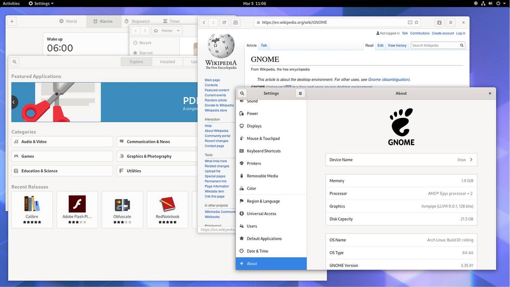Show previous featured application banner
Image resolution: width=510 pixels, height=287 pixels.
tap(14, 102)
